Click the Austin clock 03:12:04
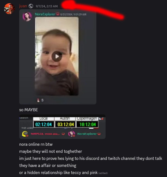This screenshot has height=177, width=167. click(66, 124)
